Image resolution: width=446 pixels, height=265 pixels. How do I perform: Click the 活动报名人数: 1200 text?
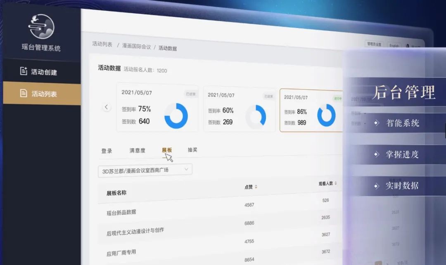pyautogui.click(x=145, y=70)
